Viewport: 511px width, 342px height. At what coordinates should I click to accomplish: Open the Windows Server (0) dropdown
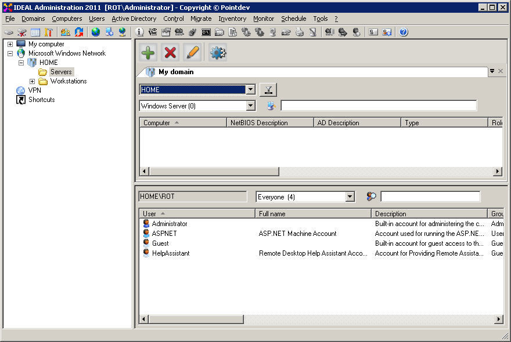pos(250,105)
